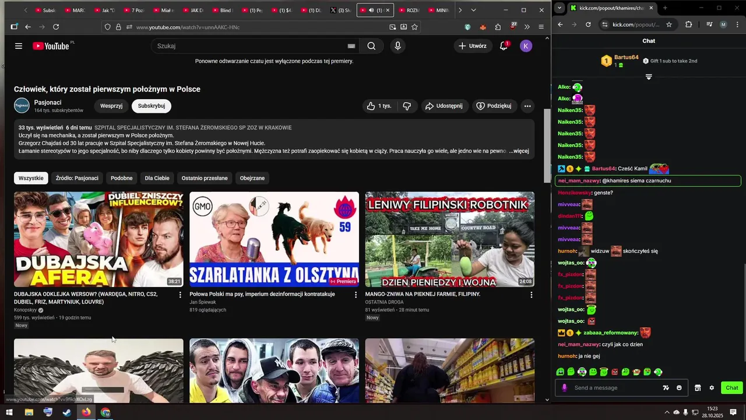Screen dimensions: 746x420
Task: Open options menu for Połowa Polski video
Action: 356,295
